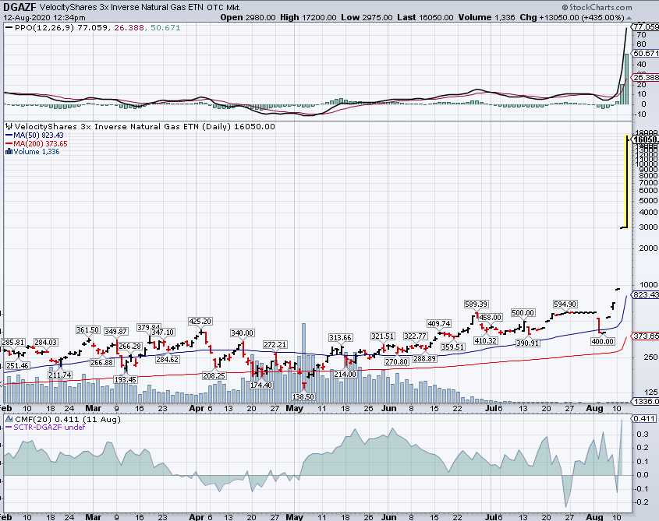This screenshot has width=659, height=521.
Task: Click the 594.90 price annotation
Action: (565, 305)
